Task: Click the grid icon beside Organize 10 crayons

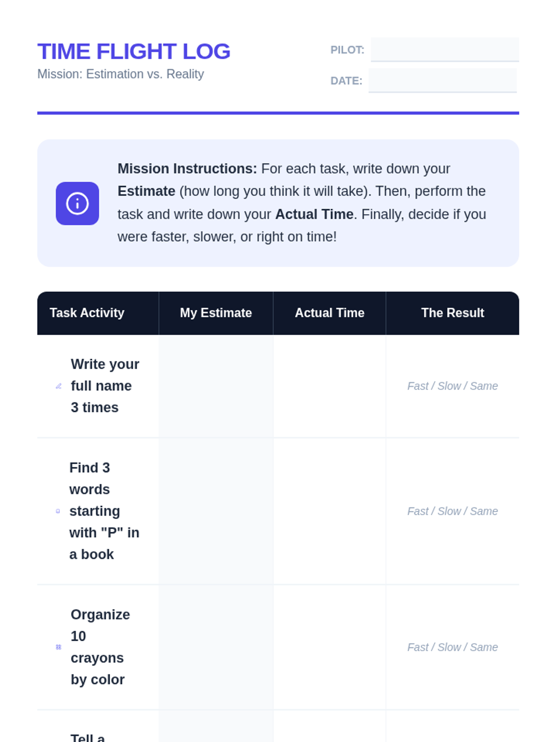Action: point(58,647)
